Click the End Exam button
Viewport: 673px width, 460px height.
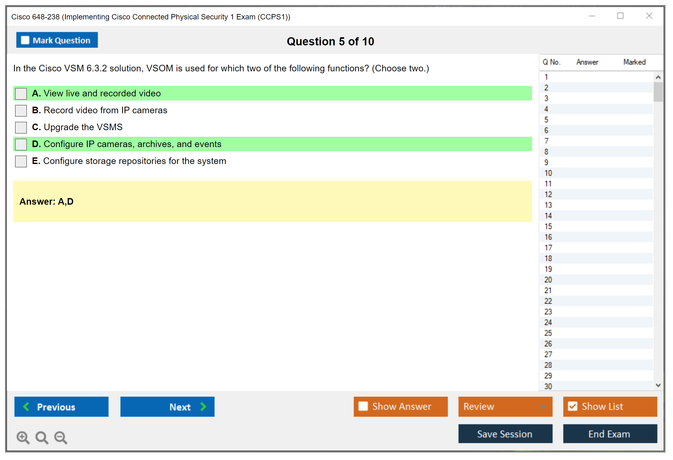pos(609,434)
